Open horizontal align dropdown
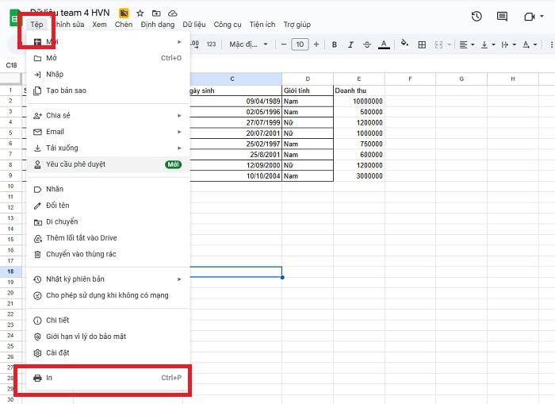 coord(466,44)
